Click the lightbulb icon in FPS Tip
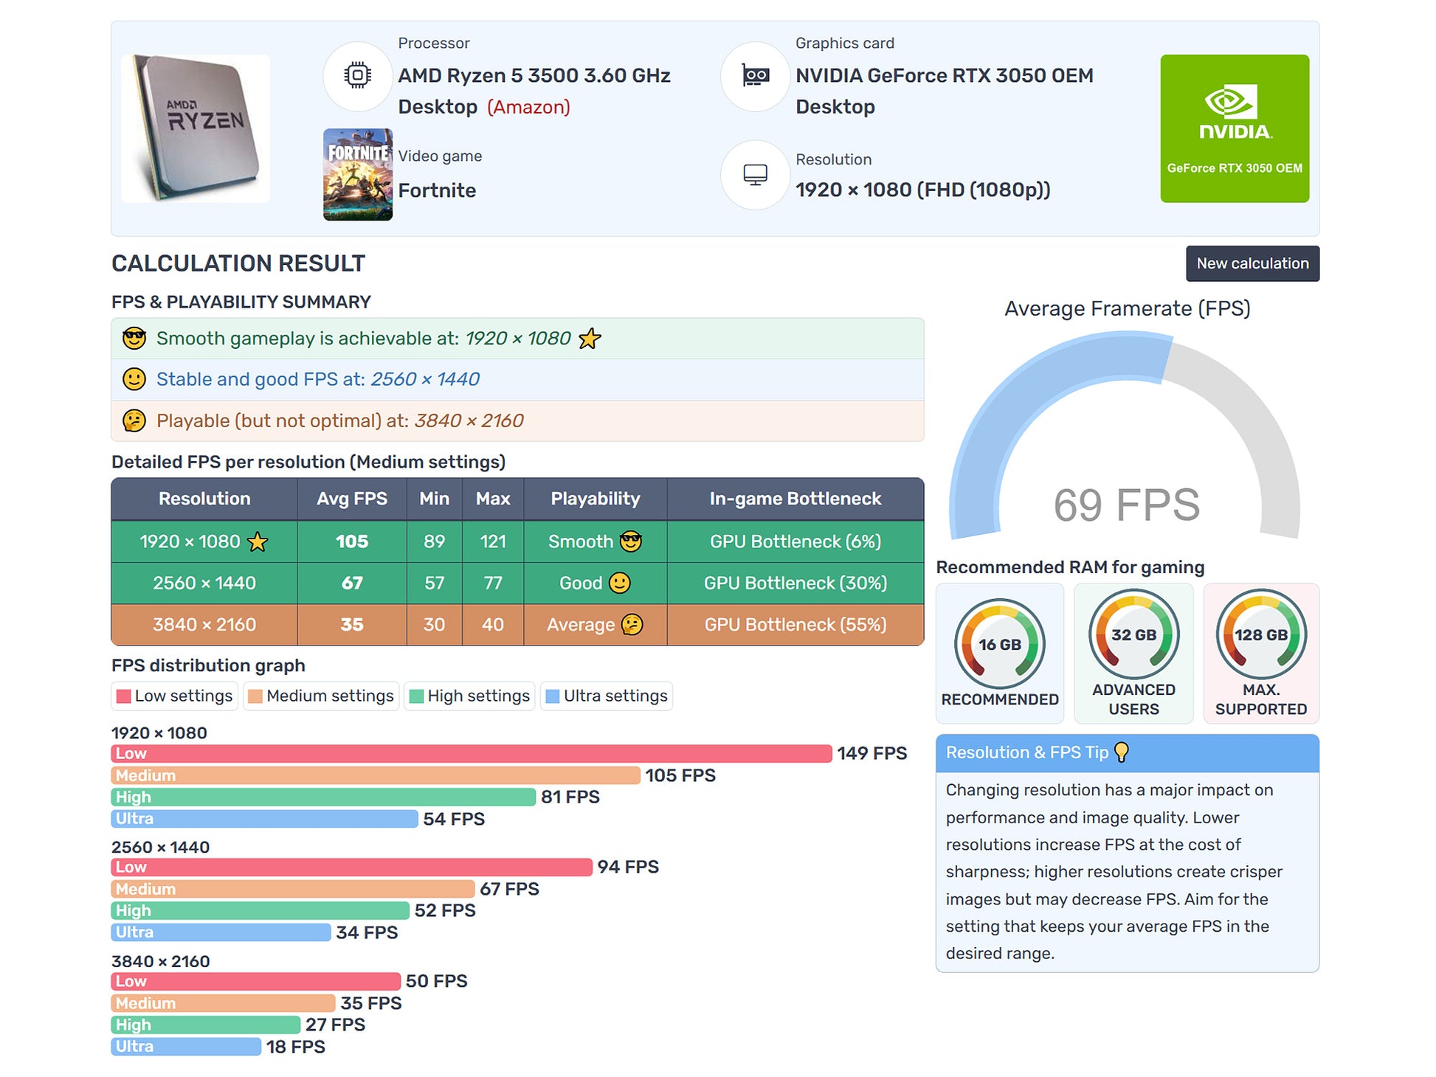 pos(1121,752)
